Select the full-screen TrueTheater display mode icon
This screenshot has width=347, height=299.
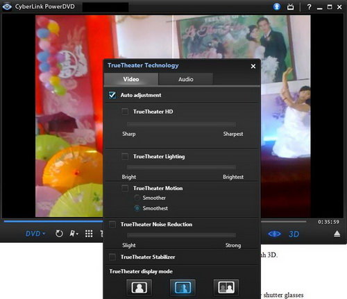click(x=139, y=287)
